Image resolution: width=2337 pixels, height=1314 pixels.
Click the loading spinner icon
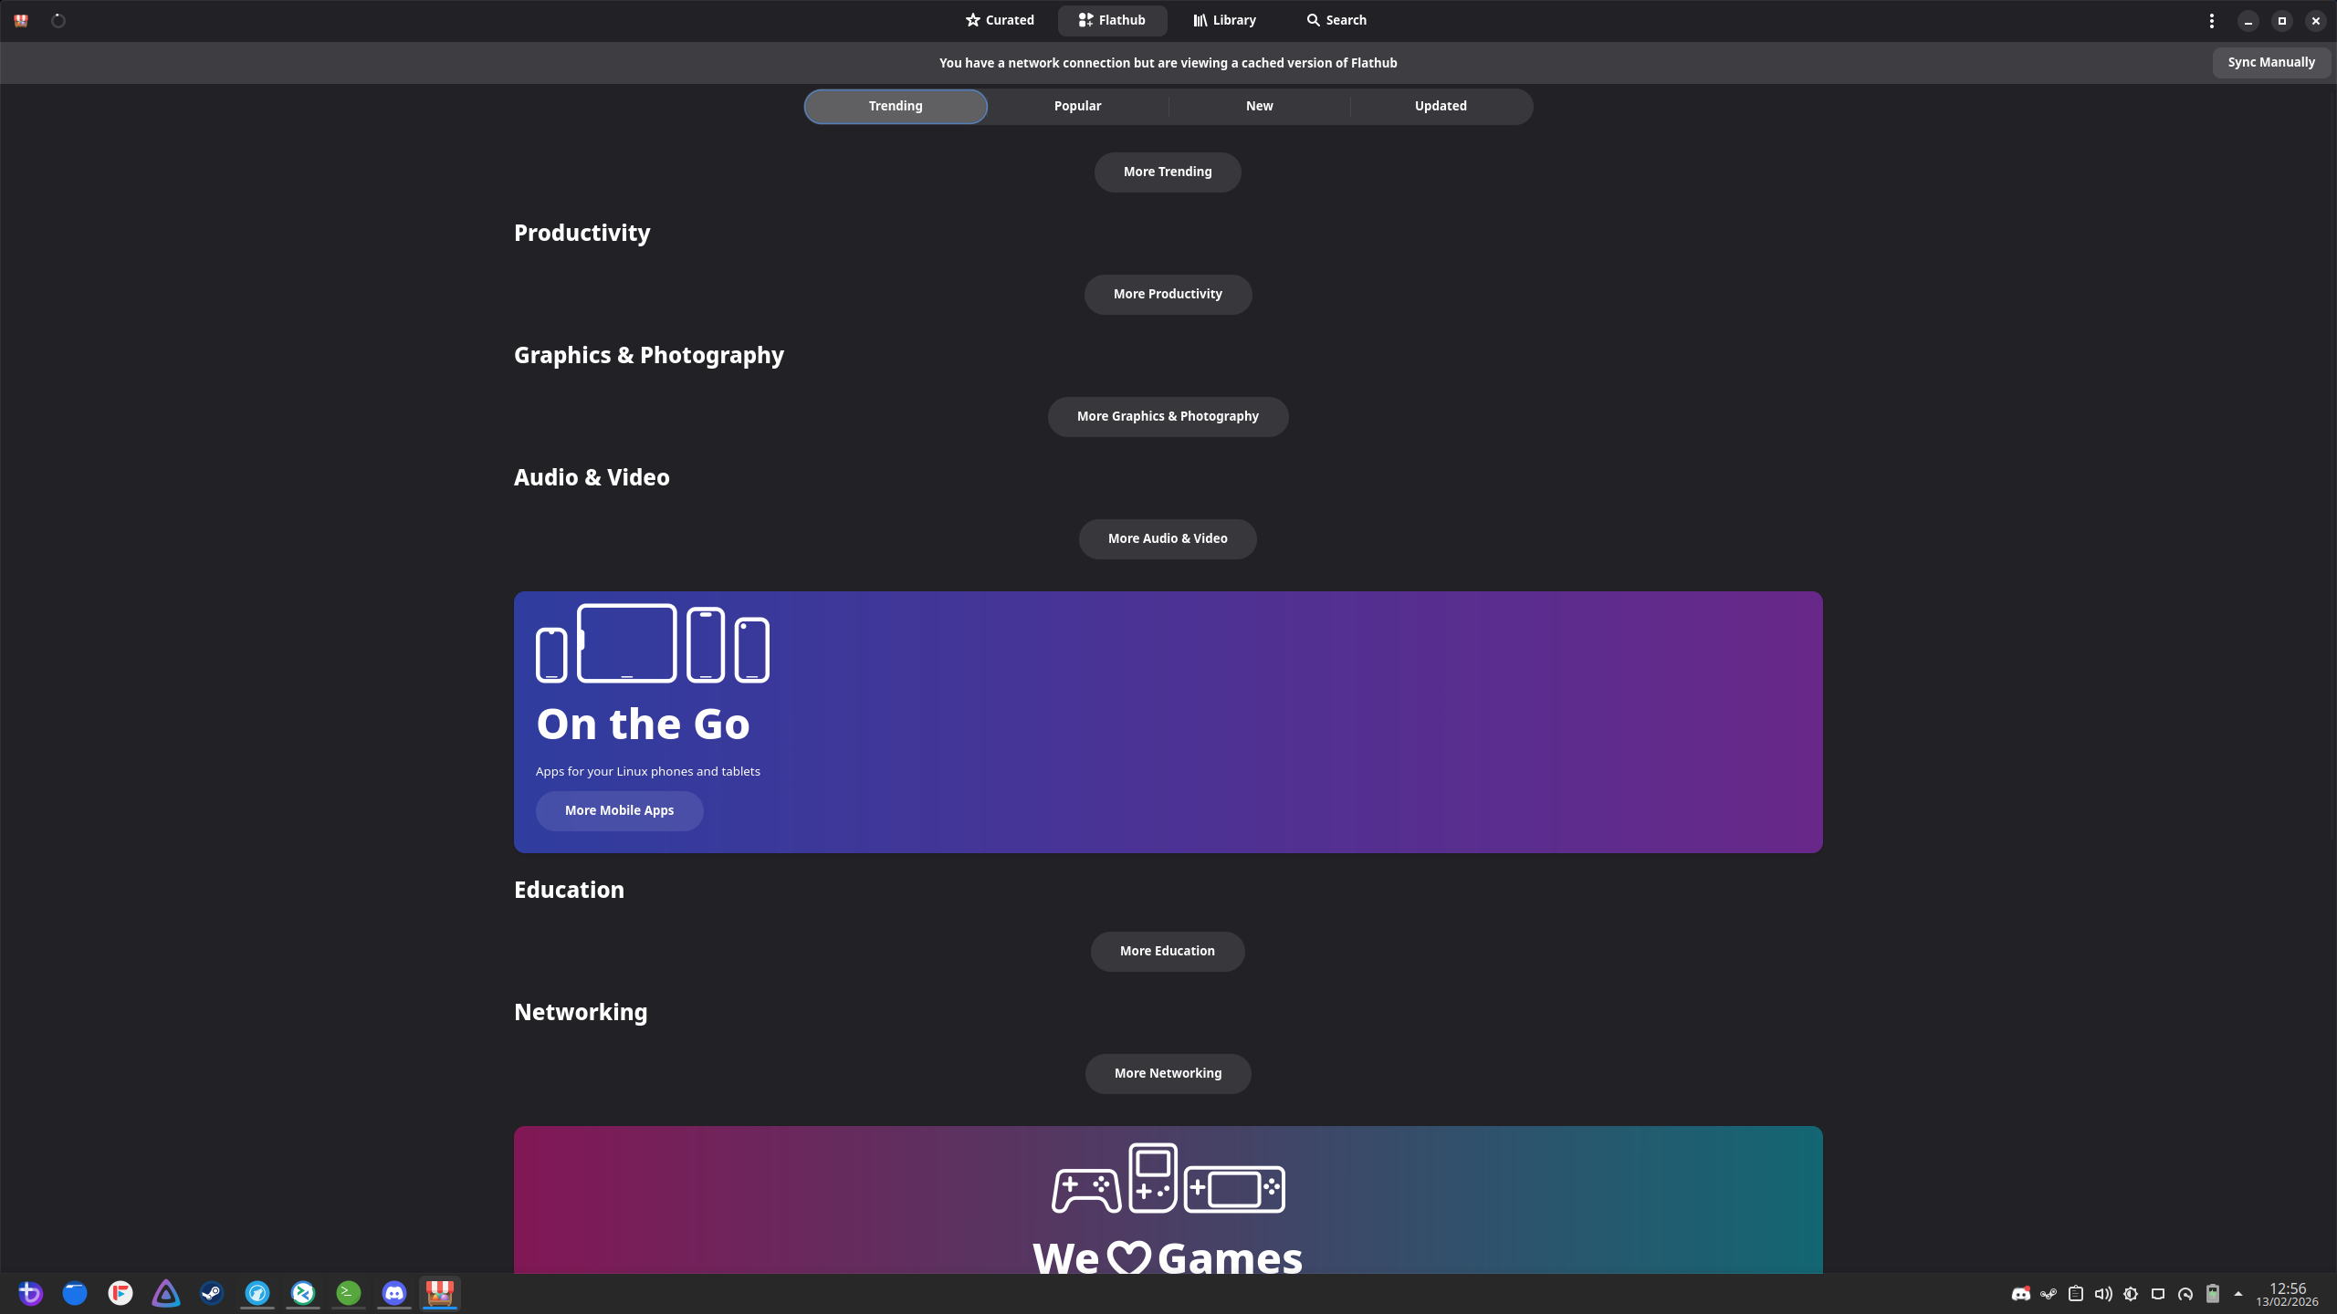click(x=58, y=20)
